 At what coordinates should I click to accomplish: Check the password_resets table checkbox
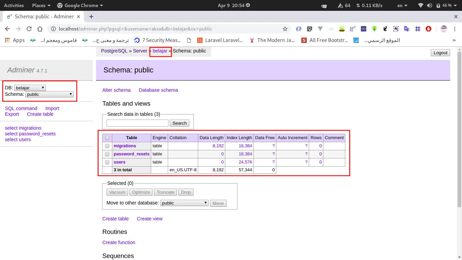(107, 154)
